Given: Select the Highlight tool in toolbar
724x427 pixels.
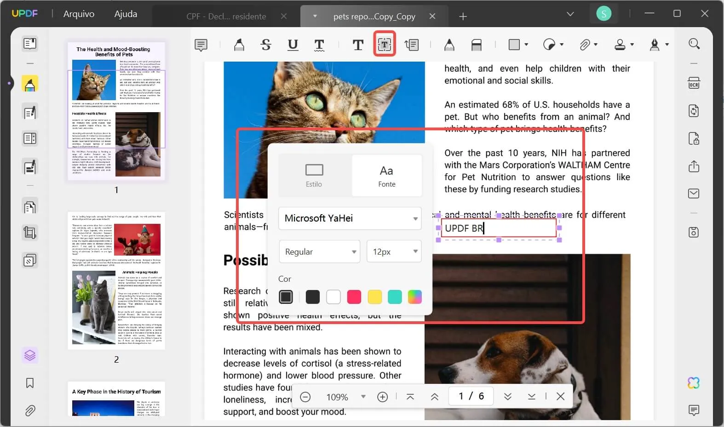Looking at the screenshot, I should click(x=239, y=45).
